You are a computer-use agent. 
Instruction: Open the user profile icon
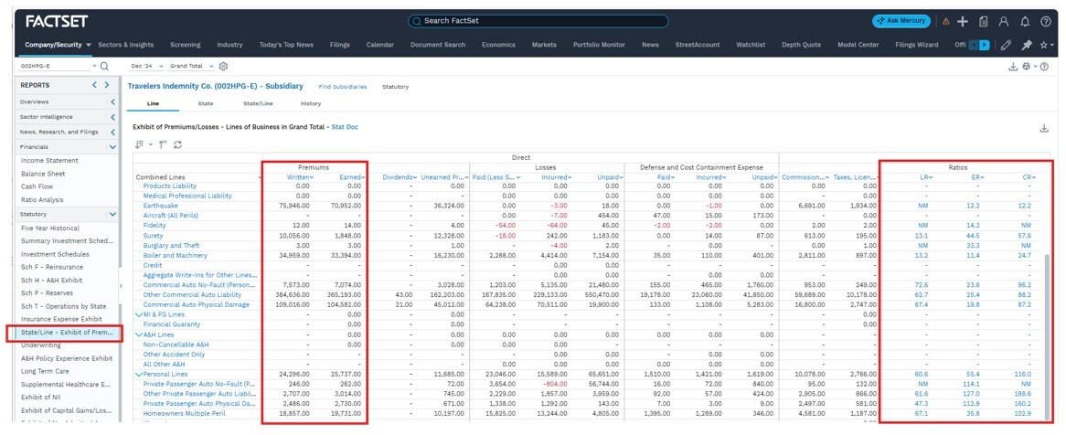click(1004, 21)
